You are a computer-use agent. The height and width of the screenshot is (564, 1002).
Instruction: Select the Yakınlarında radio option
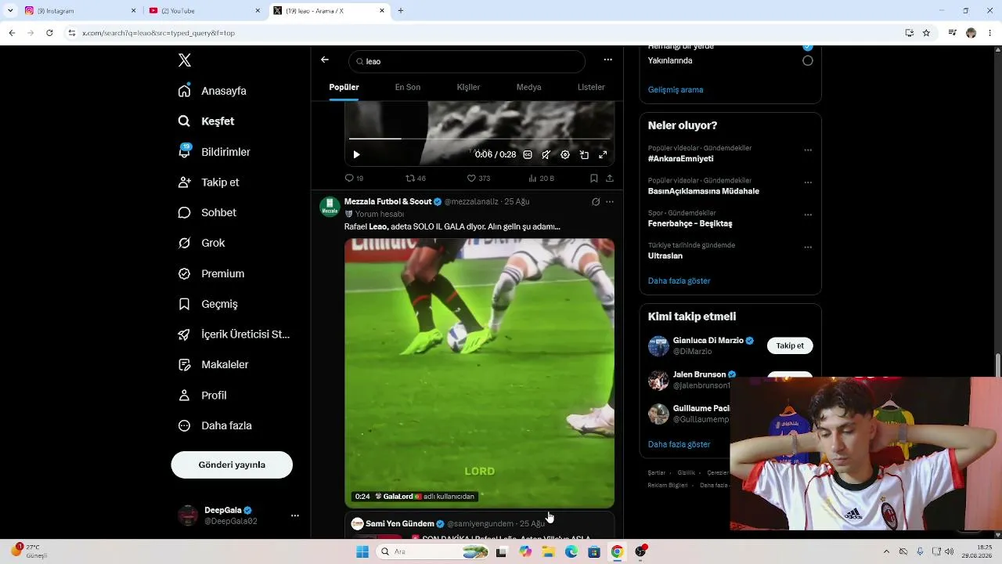808,60
